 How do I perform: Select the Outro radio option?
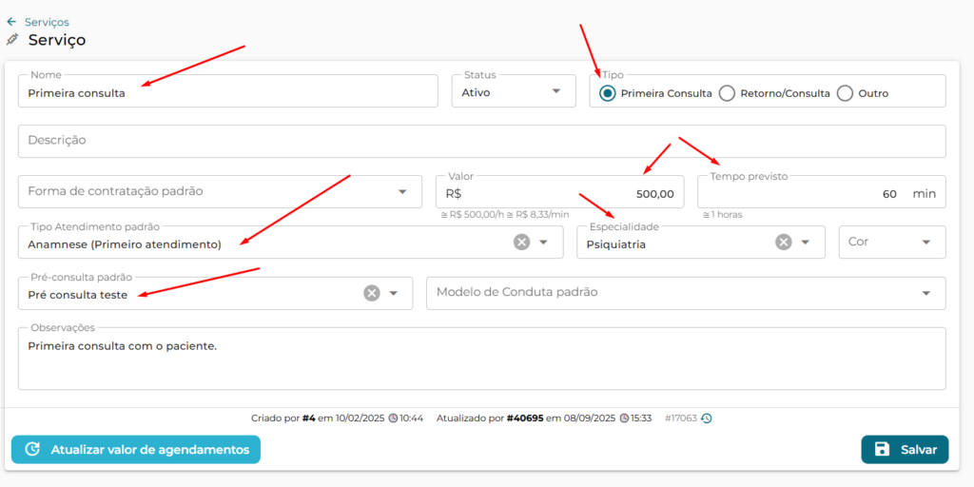(845, 94)
